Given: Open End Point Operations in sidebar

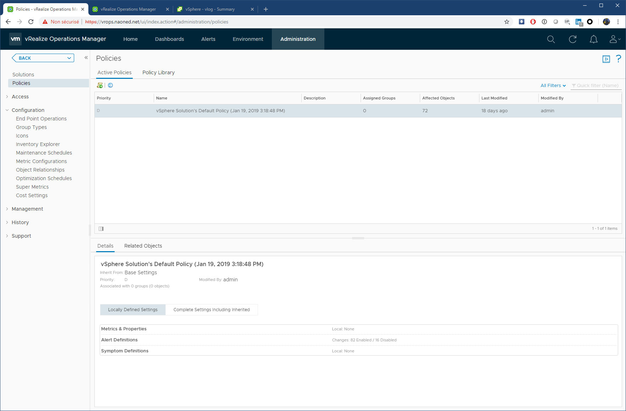Looking at the screenshot, I should 41,119.
